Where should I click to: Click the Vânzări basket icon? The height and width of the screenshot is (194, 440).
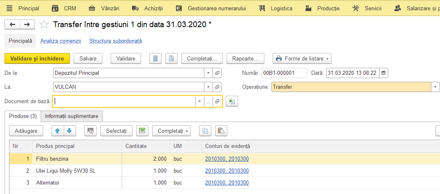click(x=92, y=8)
